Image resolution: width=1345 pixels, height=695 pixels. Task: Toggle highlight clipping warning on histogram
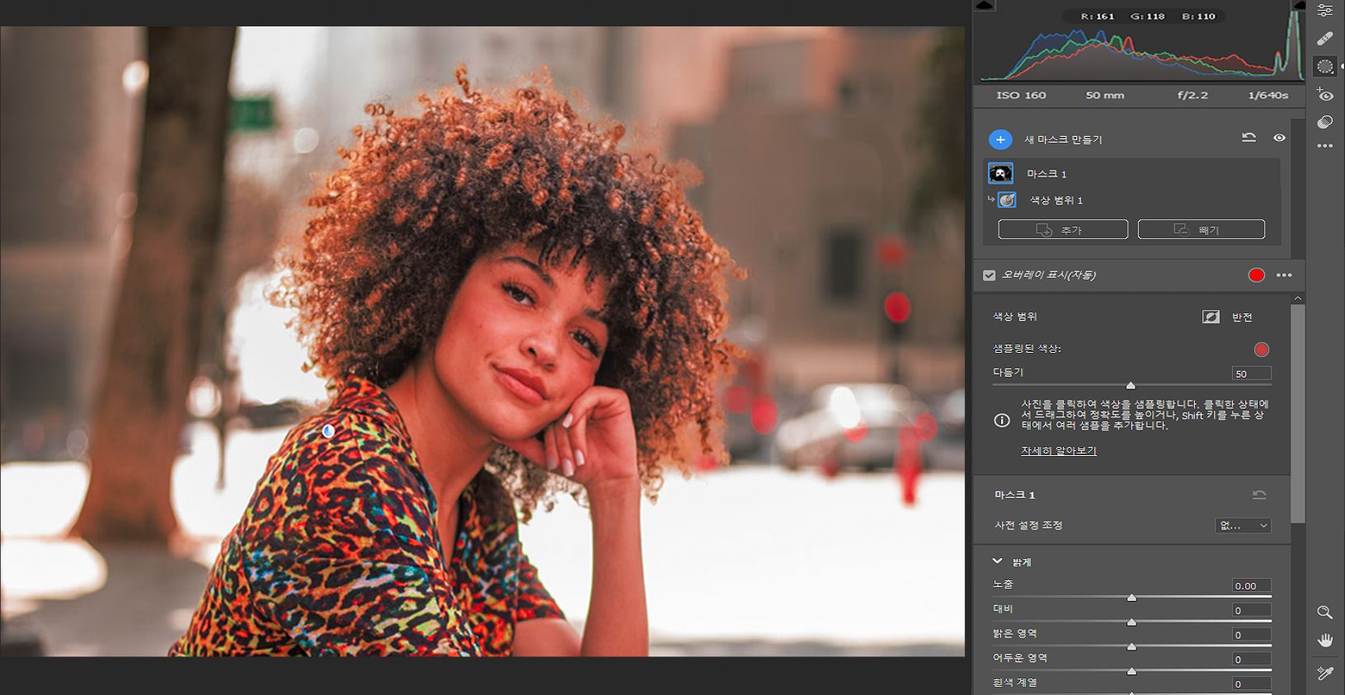(1299, 6)
